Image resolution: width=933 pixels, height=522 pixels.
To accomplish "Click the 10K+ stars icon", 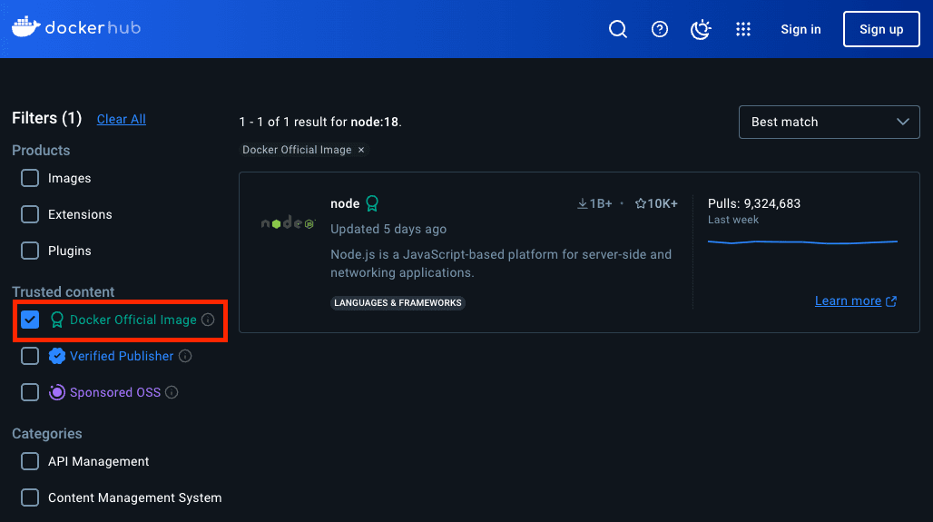I will (x=640, y=203).
